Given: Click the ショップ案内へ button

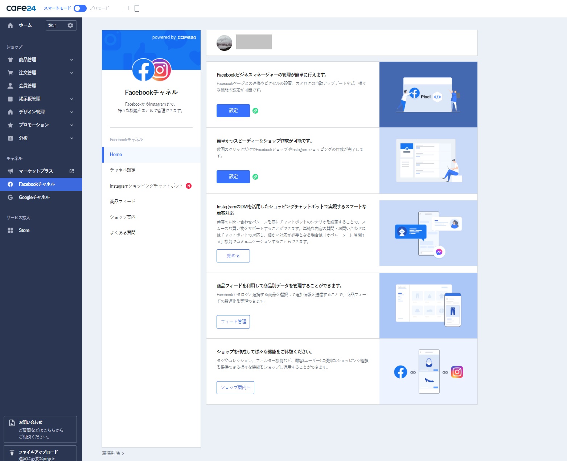Looking at the screenshot, I should pos(235,388).
